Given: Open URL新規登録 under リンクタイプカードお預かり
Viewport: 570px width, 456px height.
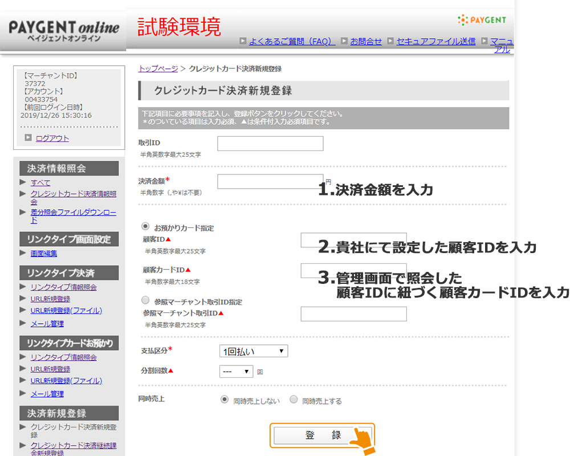Looking at the screenshot, I should [x=50, y=369].
